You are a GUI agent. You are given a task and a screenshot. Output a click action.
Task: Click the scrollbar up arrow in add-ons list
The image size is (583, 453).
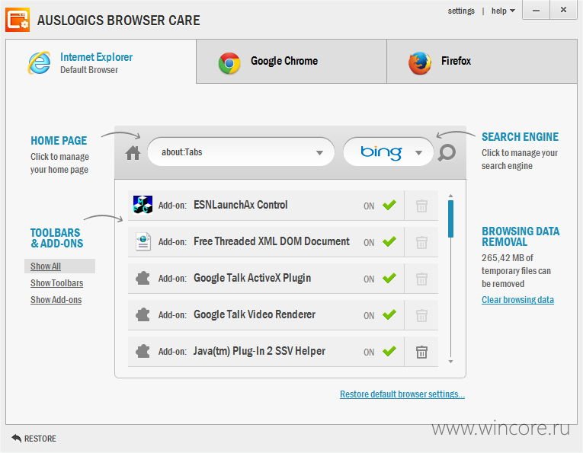click(x=450, y=196)
